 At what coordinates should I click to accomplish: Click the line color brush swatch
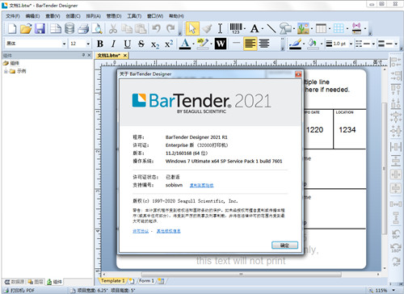click(295, 44)
